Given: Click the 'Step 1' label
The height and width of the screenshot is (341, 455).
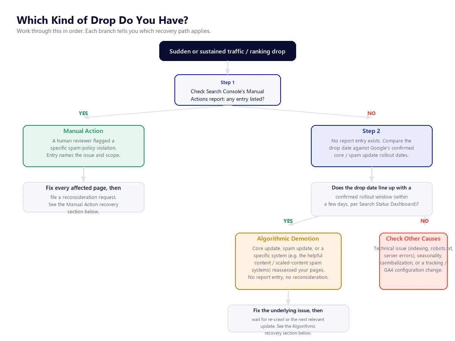Looking at the screenshot, I should pyautogui.click(x=227, y=82).
